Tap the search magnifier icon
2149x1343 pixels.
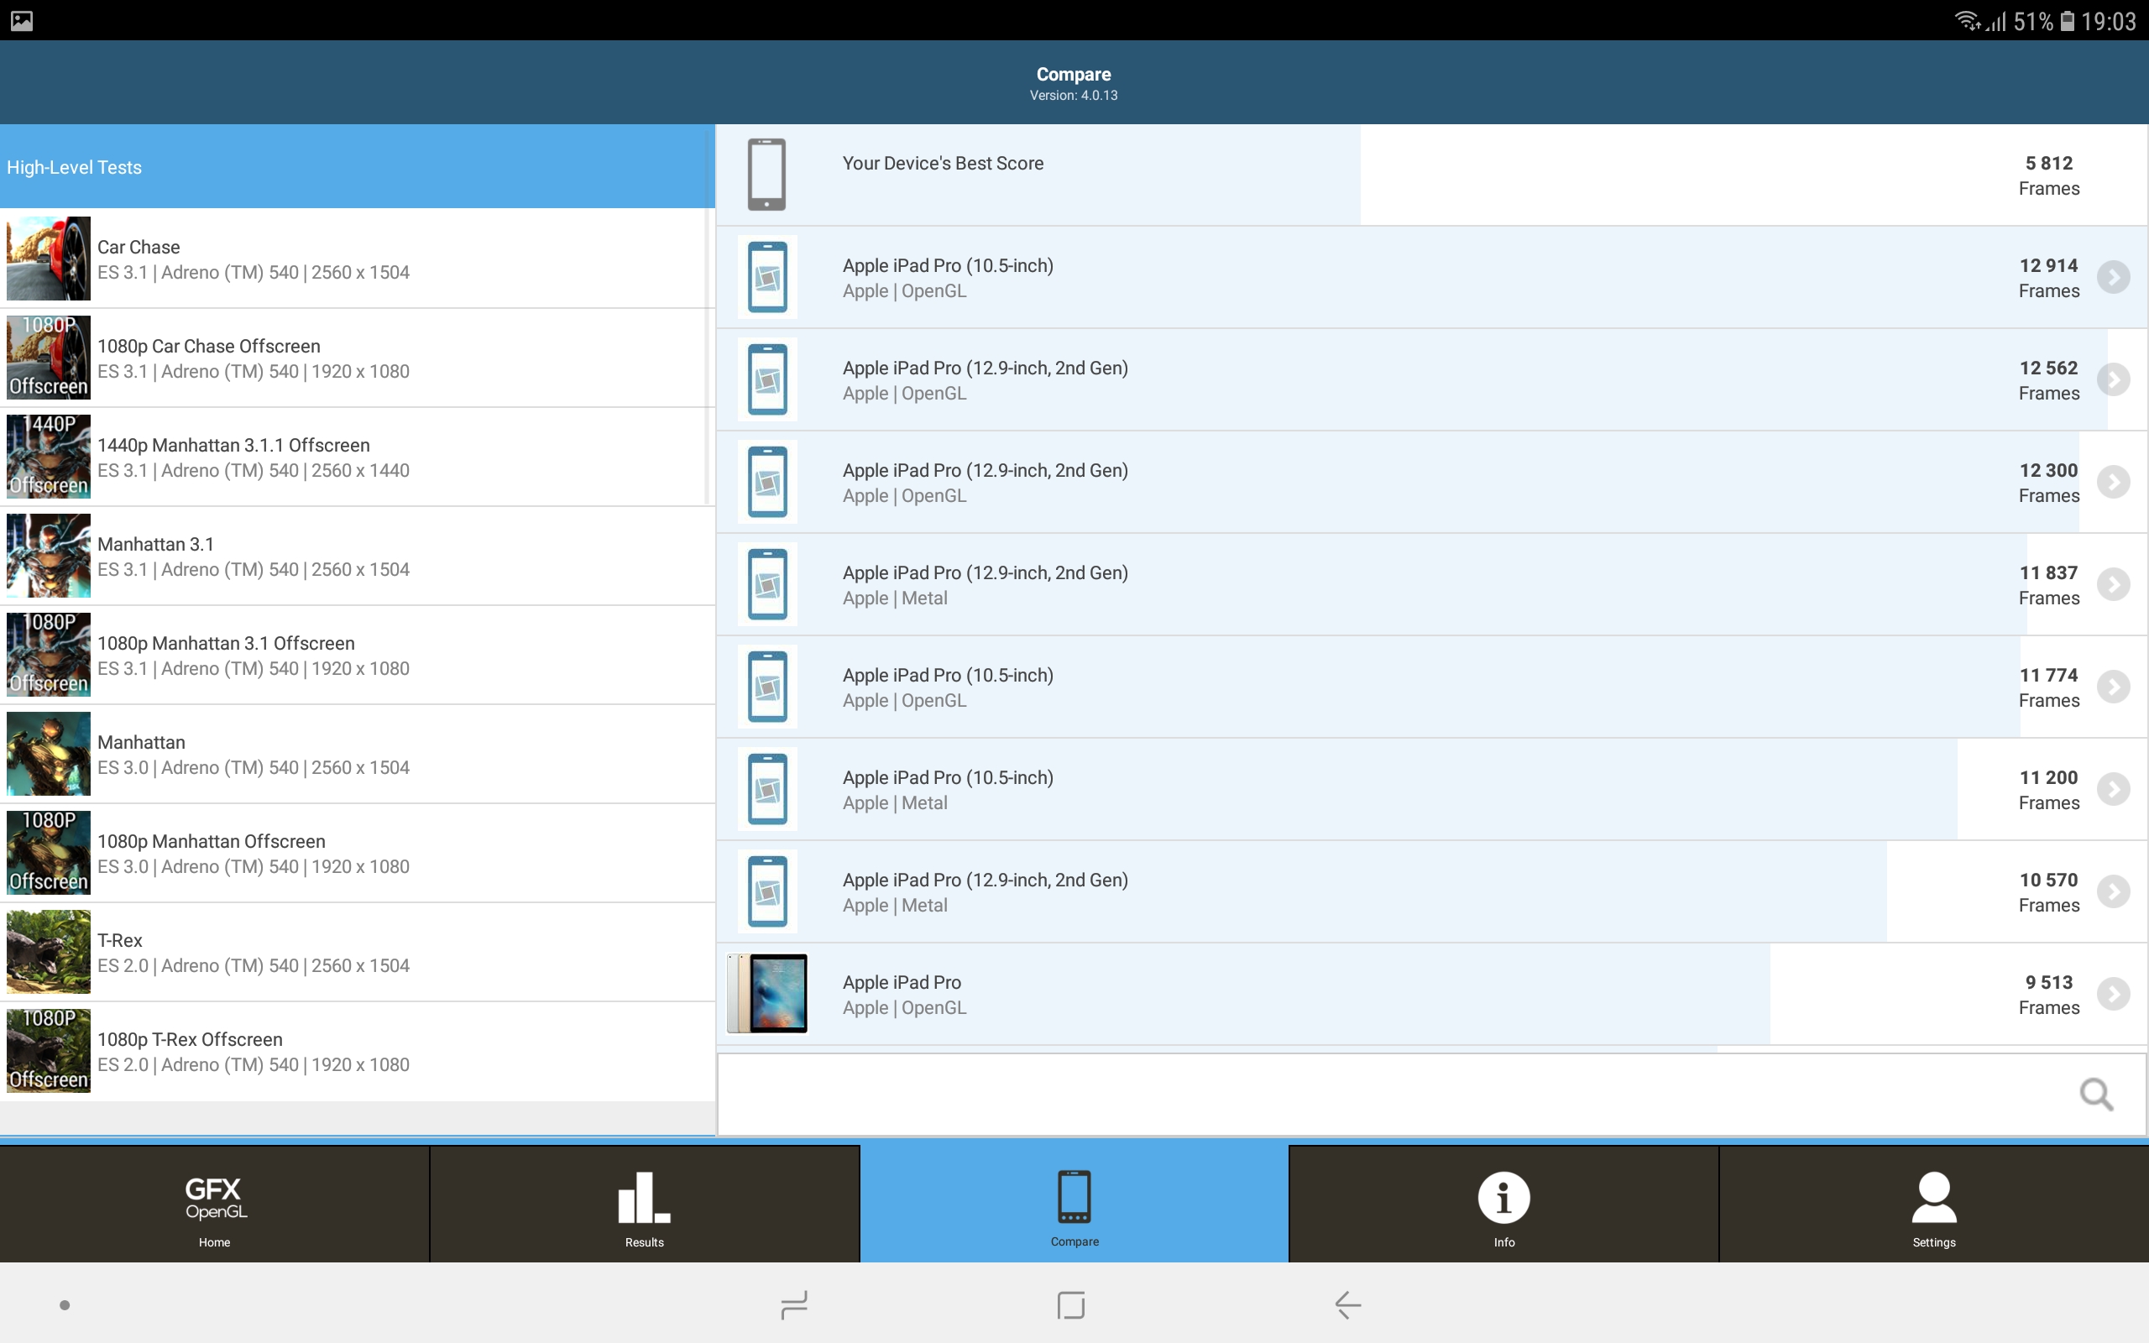(2097, 1095)
